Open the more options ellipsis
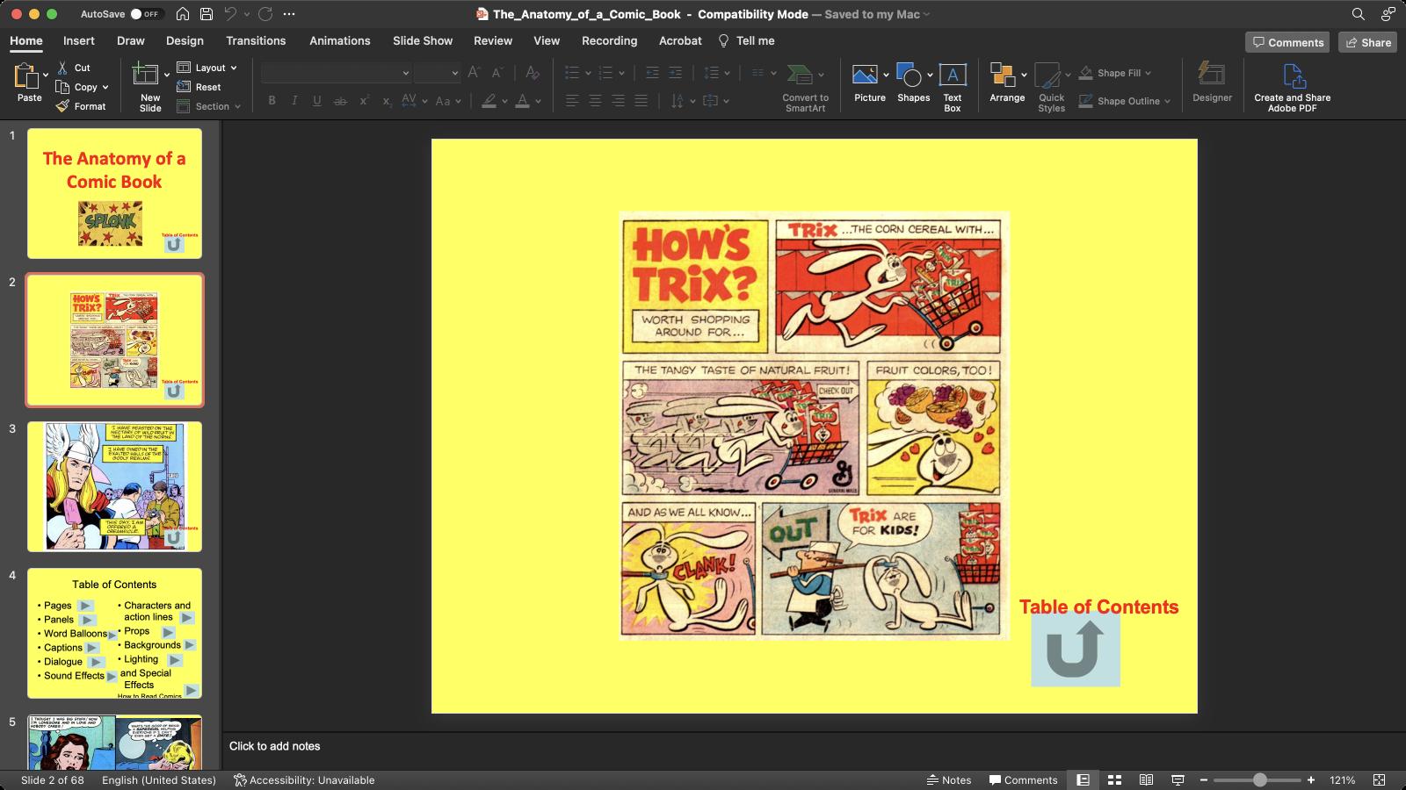 pyautogui.click(x=289, y=14)
